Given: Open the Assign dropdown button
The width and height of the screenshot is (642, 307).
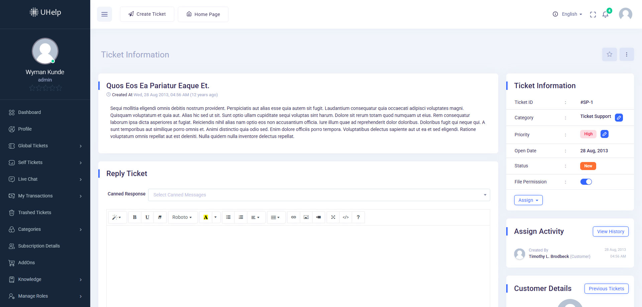Looking at the screenshot, I should (x=528, y=200).
